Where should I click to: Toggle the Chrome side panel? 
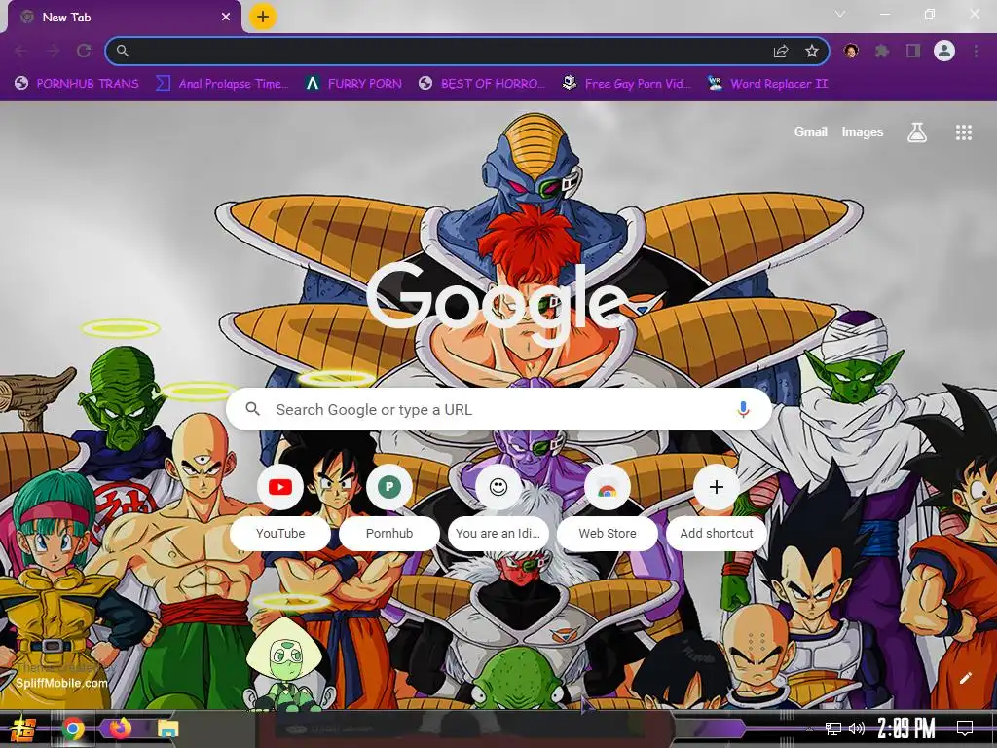click(x=913, y=51)
